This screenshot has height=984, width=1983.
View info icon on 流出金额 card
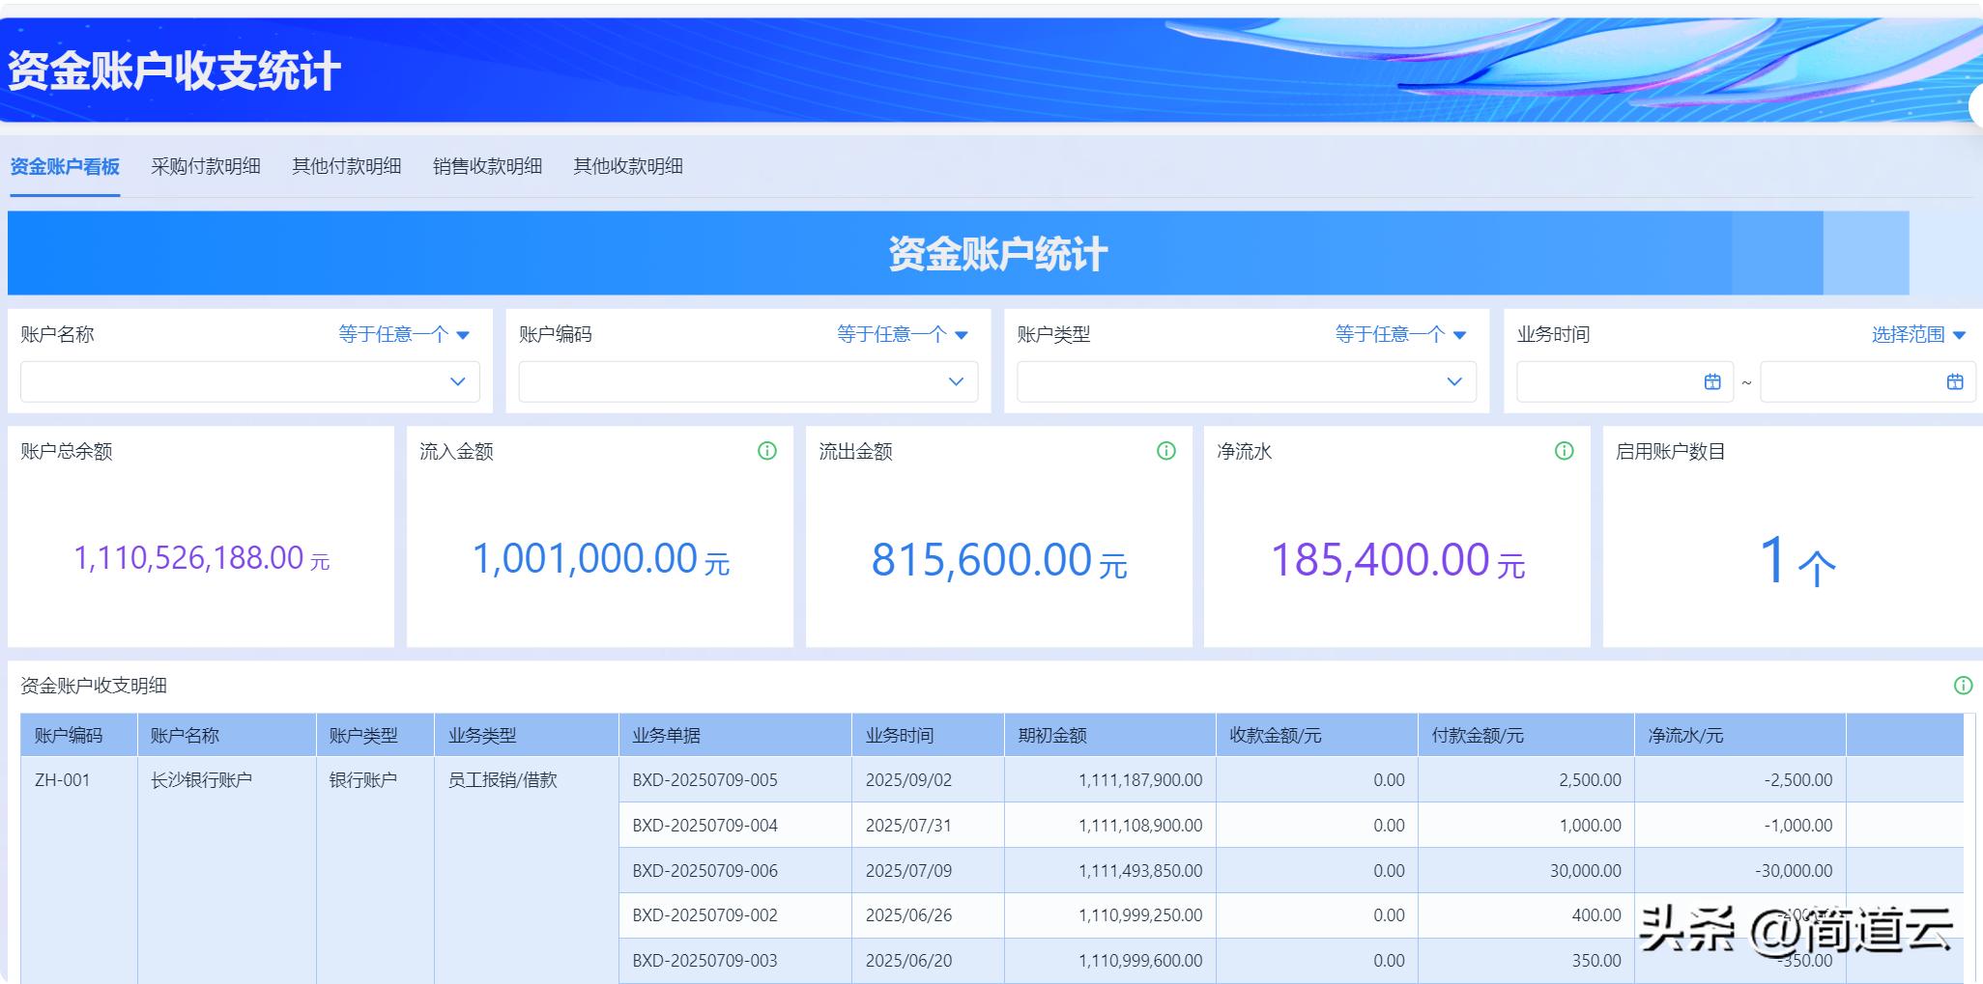tap(1165, 450)
